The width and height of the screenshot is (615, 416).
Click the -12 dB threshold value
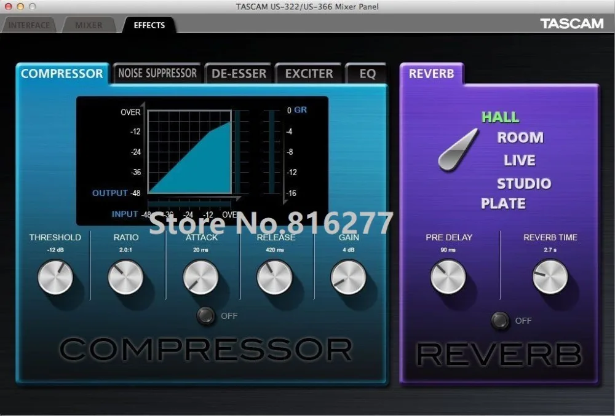tap(55, 250)
